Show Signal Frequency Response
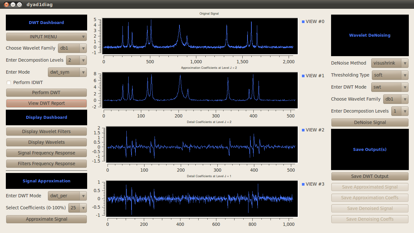This screenshot has width=414, height=233. pos(46,153)
